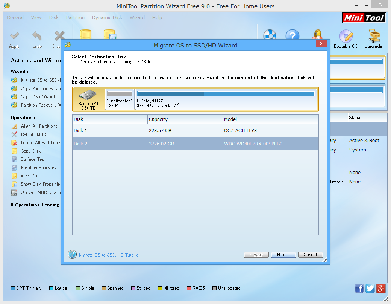Click the Disk column header
Viewport: 391px width, 304px height.
click(110, 119)
